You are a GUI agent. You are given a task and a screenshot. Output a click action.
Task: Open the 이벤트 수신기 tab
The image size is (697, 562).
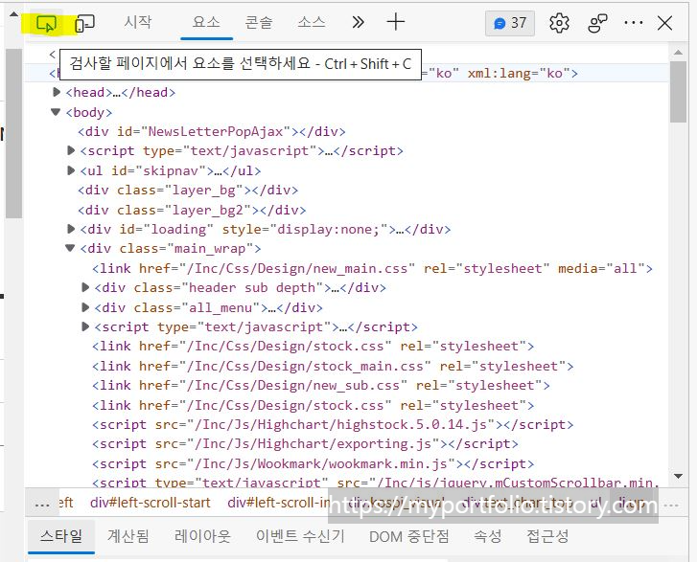pyautogui.click(x=300, y=536)
